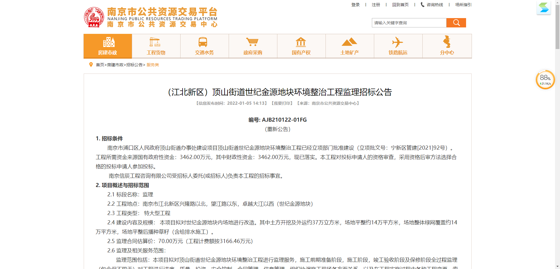
Task: Click the 88% speed indicator circle
Action: [545, 80]
